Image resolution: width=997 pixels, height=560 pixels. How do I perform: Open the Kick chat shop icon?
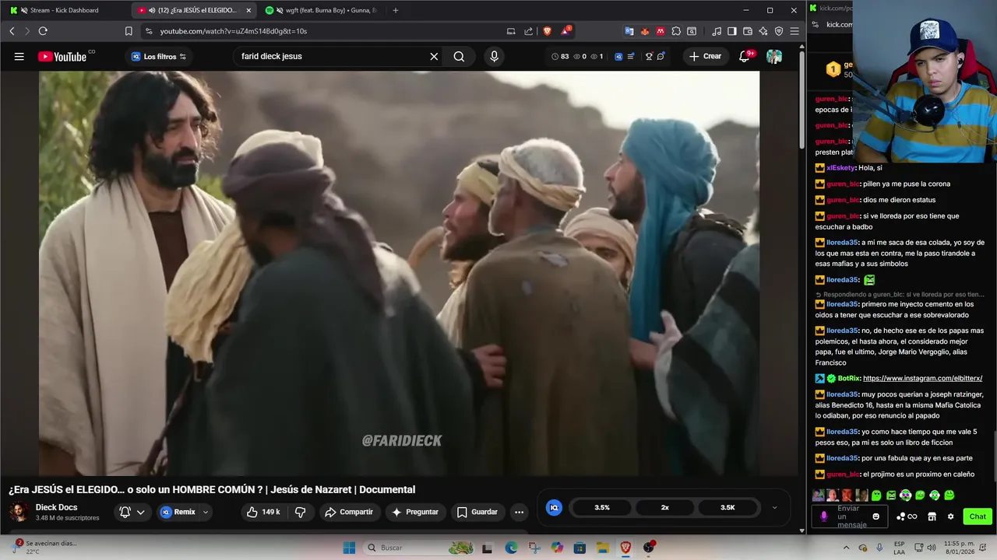point(932,516)
